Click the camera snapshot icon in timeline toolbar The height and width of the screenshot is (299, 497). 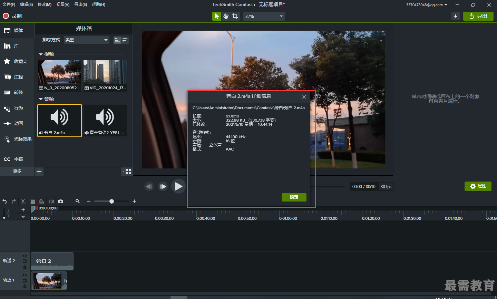click(x=61, y=201)
